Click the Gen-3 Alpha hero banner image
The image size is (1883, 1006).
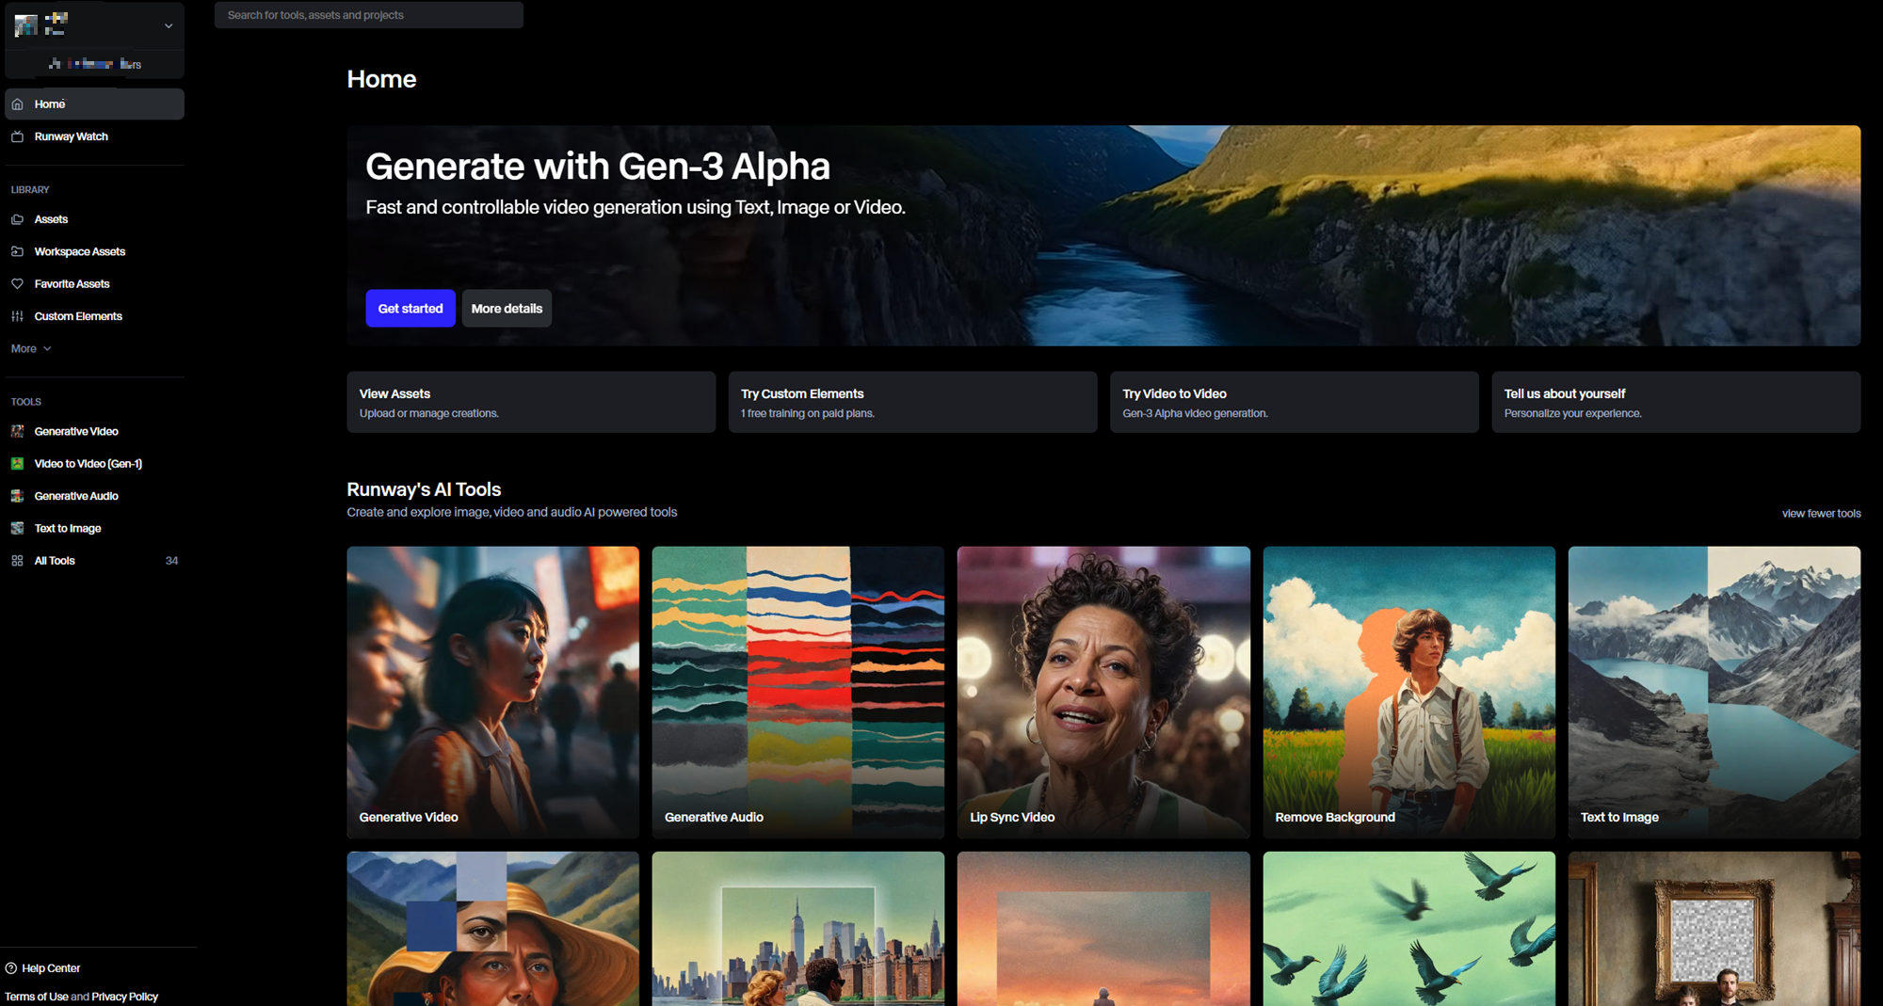pos(1103,235)
